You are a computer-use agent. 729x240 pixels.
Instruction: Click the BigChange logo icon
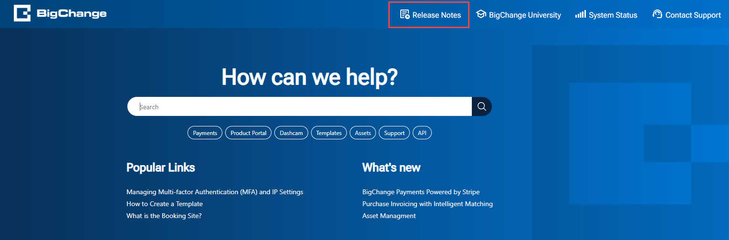(x=22, y=13)
